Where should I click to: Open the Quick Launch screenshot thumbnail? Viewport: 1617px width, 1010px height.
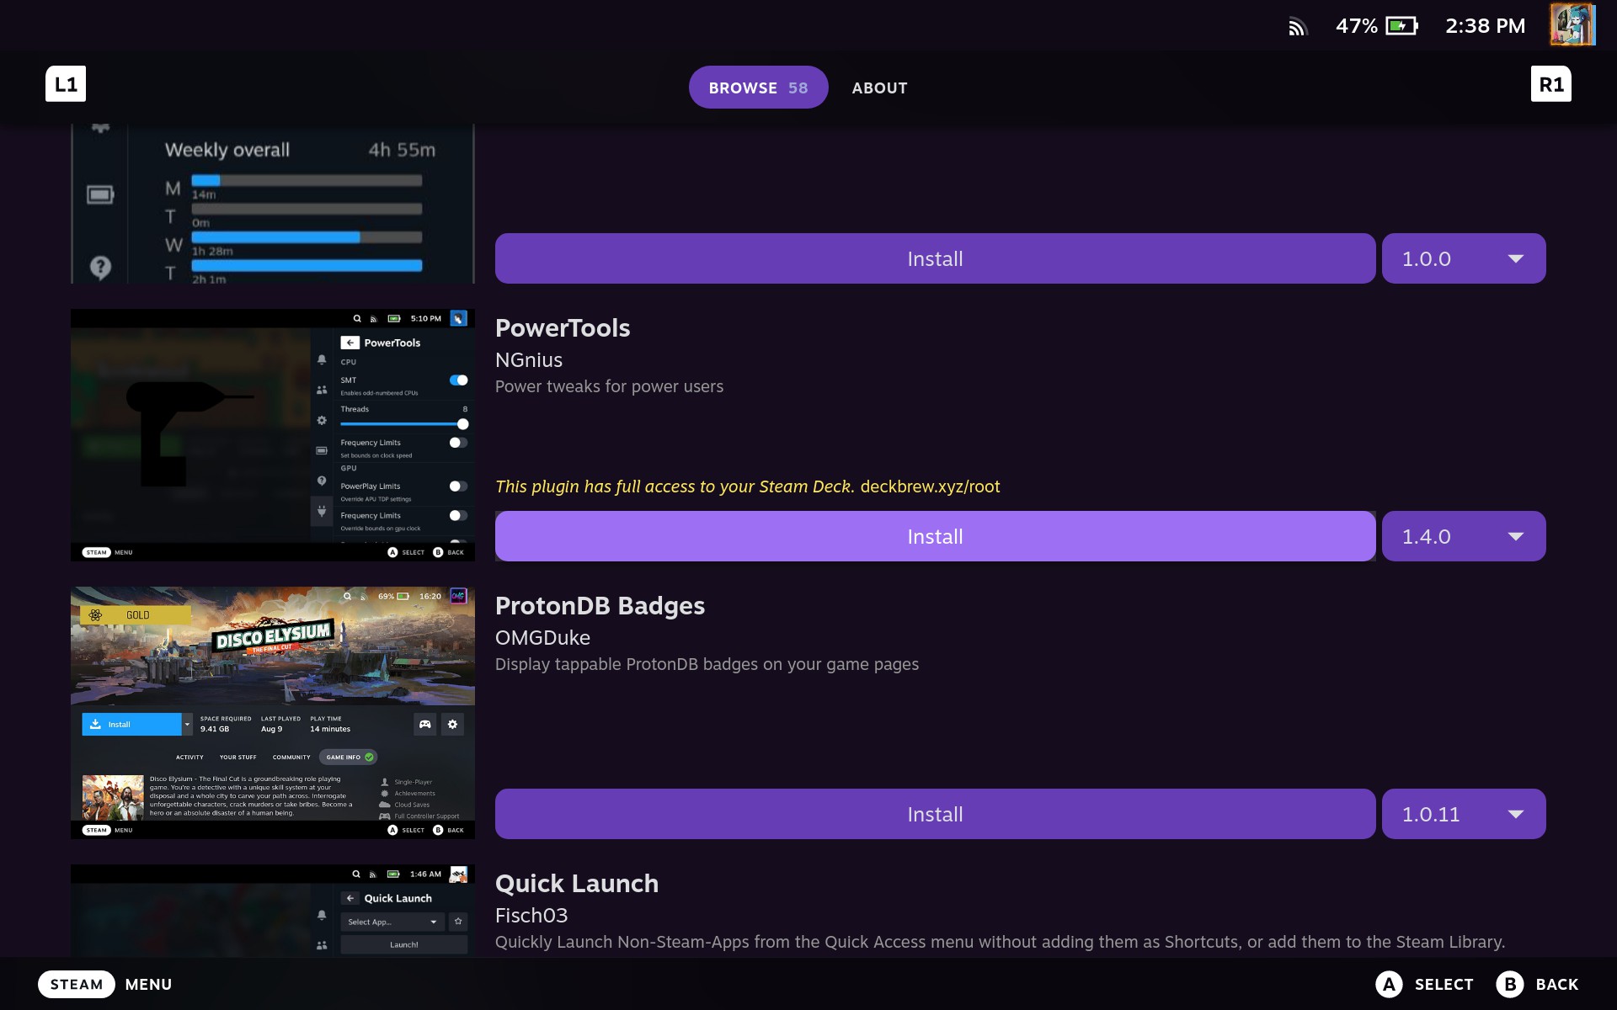click(x=273, y=910)
